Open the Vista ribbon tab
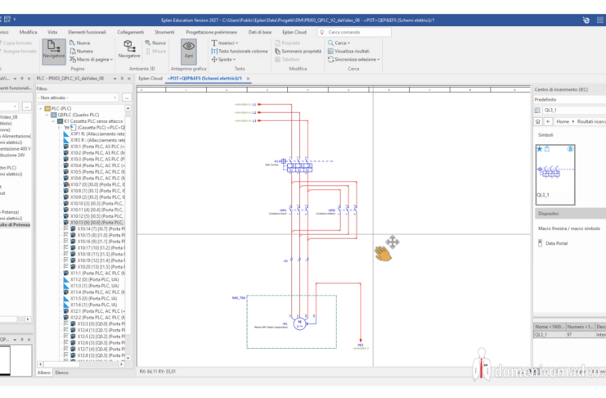The image size is (606, 398). click(x=52, y=32)
